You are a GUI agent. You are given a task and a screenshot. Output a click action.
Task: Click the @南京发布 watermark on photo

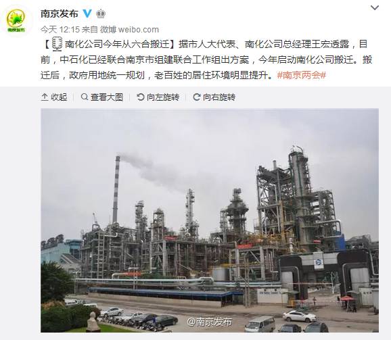210,322
